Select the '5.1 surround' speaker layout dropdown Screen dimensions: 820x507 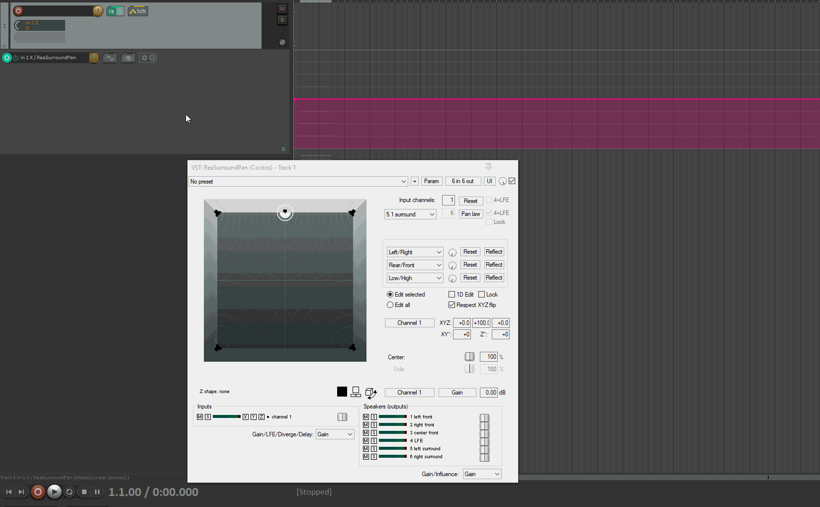[411, 214]
